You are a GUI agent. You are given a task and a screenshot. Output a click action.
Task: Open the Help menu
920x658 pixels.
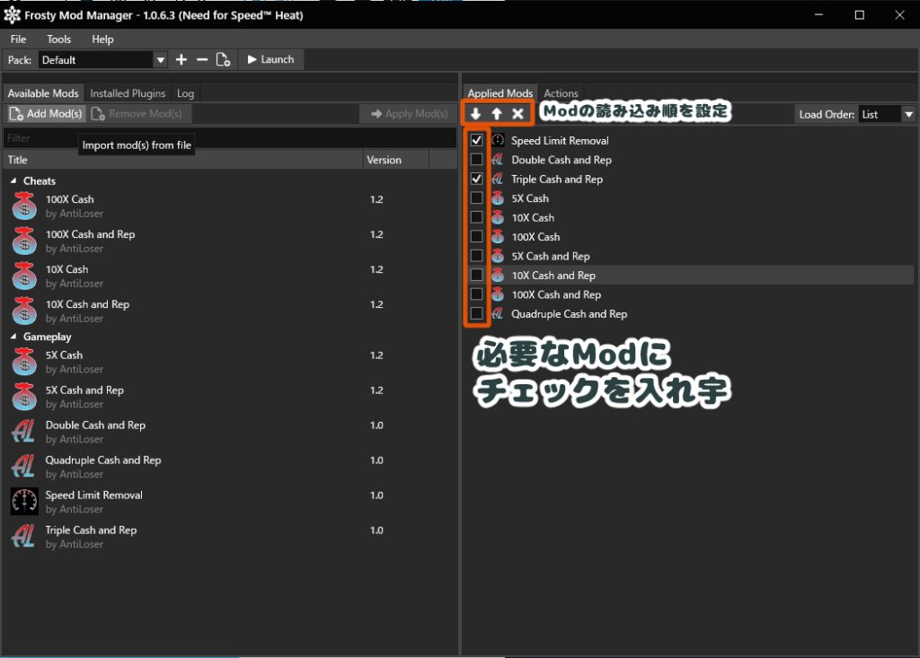coord(102,39)
